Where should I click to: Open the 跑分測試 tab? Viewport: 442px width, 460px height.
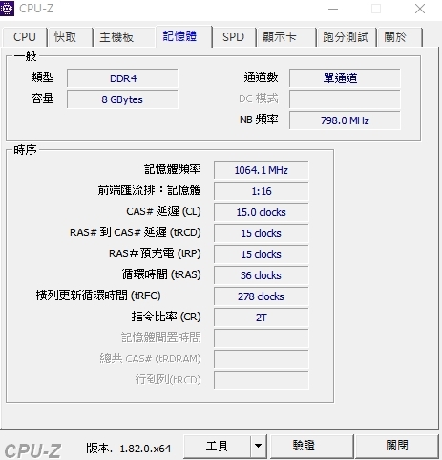point(347,37)
